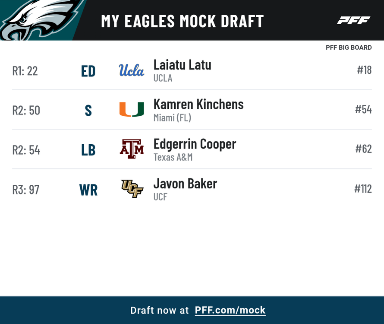Click the Miami Hurricanes U logo

coord(132,110)
